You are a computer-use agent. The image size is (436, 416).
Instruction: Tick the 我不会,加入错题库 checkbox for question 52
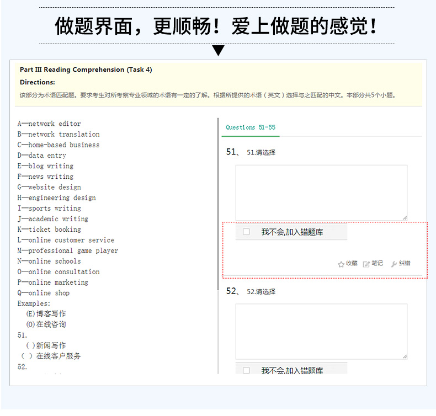pyautogui.click(x=246, y=370)
